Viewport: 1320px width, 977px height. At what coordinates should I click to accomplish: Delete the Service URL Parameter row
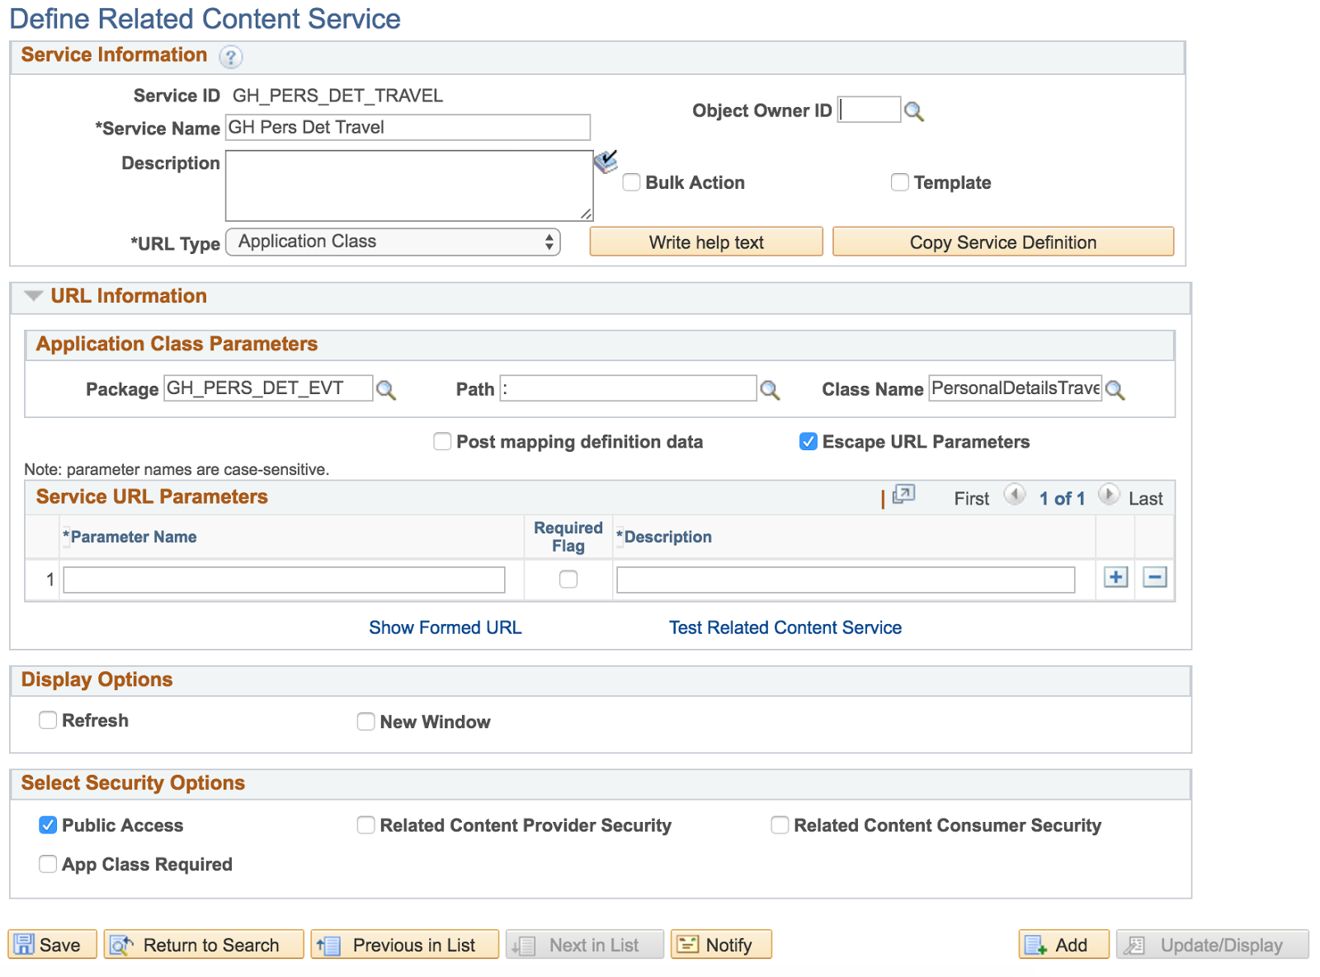pos(1154,577)
